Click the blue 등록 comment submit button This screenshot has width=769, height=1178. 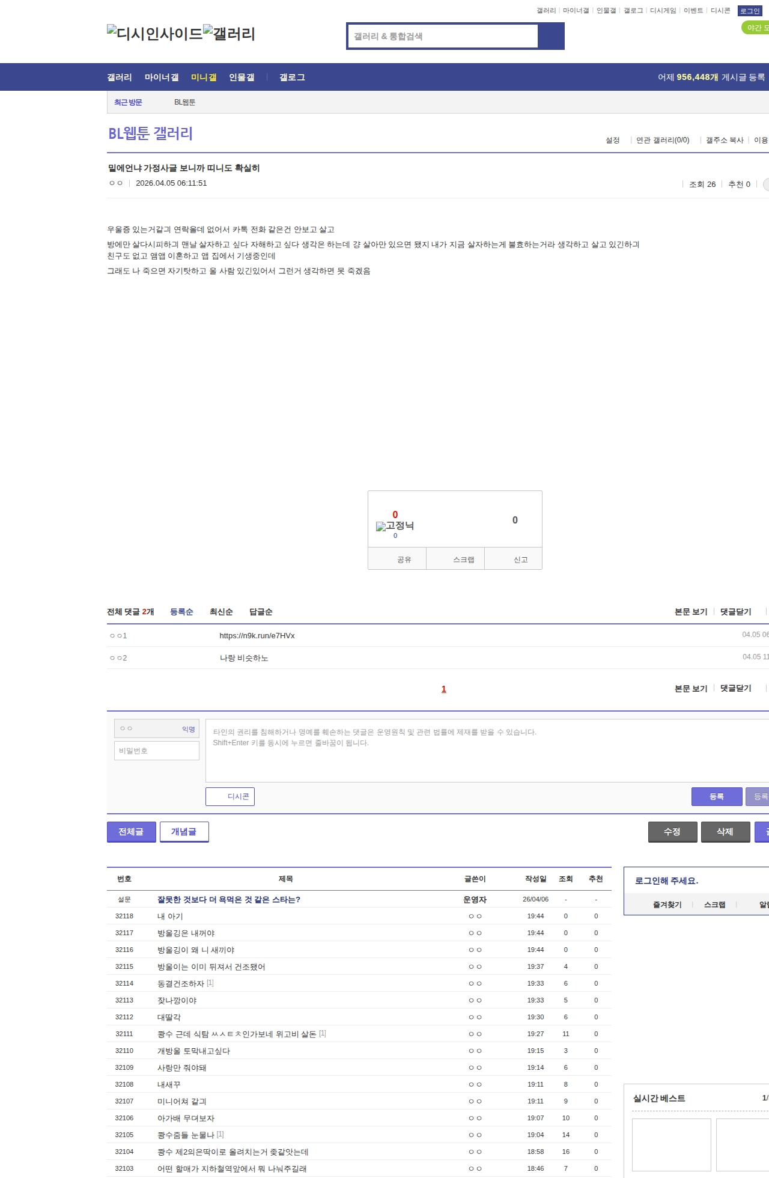tap(716, 796)
